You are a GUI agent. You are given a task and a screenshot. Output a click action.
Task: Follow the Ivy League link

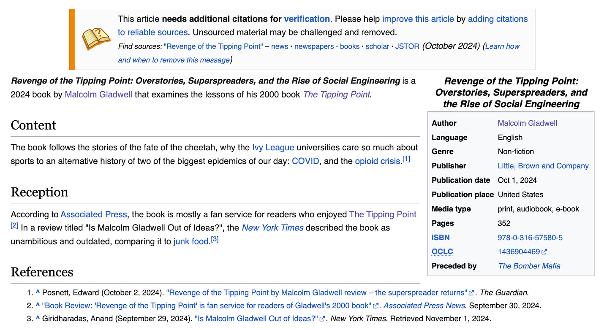pyautogui.click(x=273, y=148)
